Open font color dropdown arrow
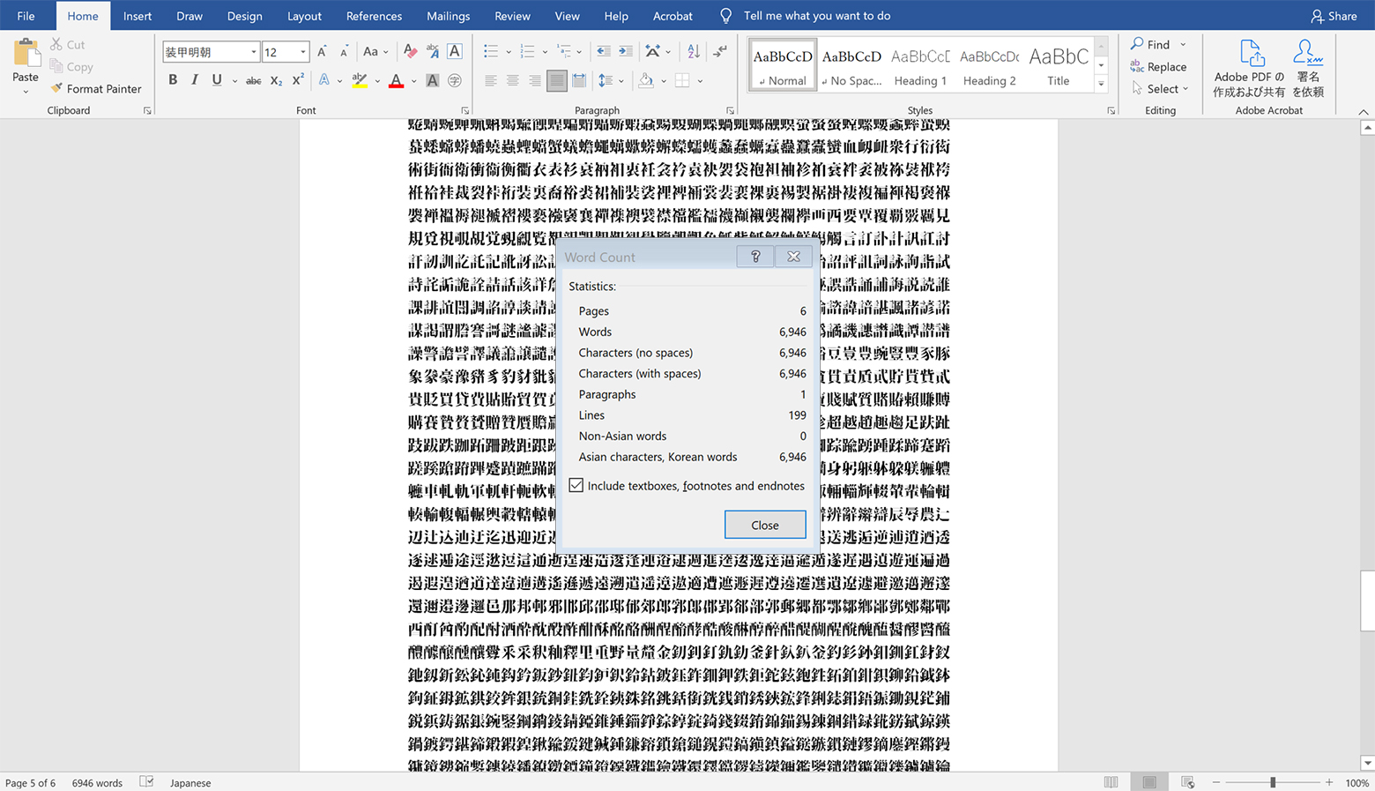This screenshot has height=791, width=1375. click(x=413, y=81)
